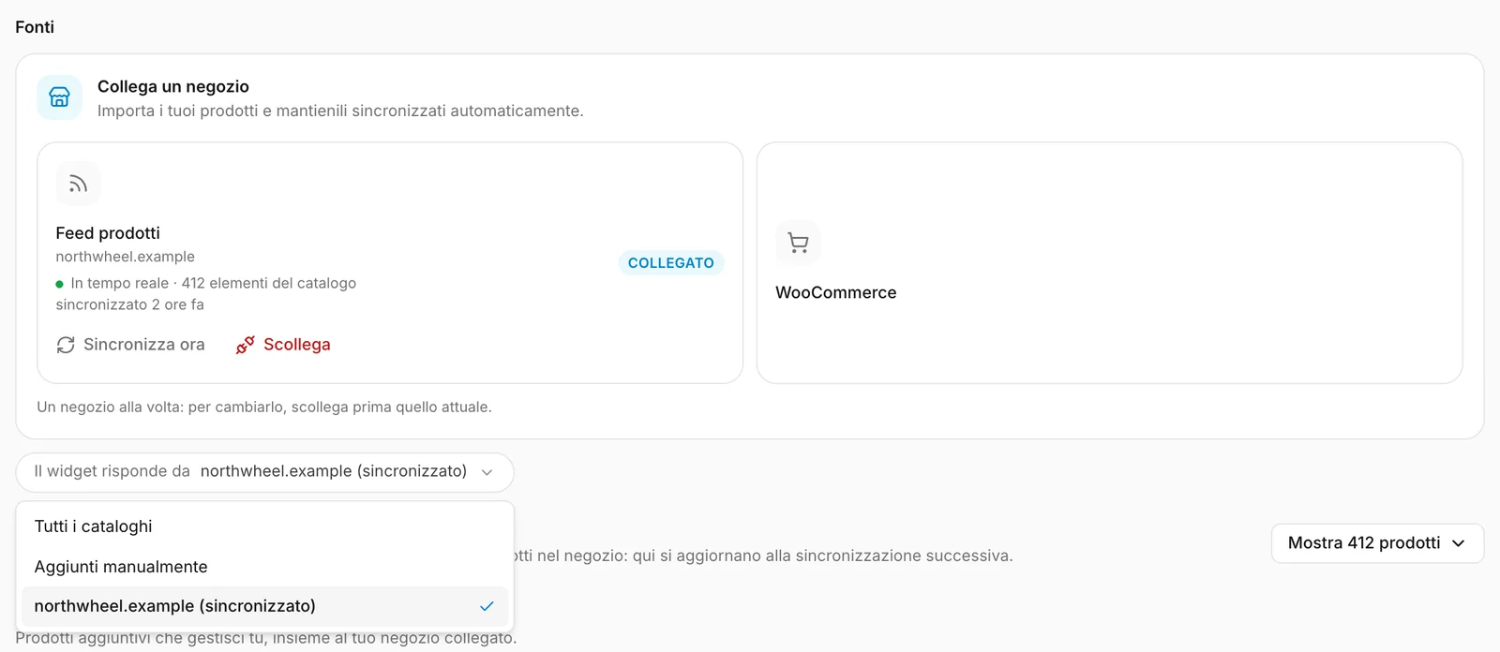Click the Feed prodotti card title
The image size is (1500, 652).
(108, 233)
